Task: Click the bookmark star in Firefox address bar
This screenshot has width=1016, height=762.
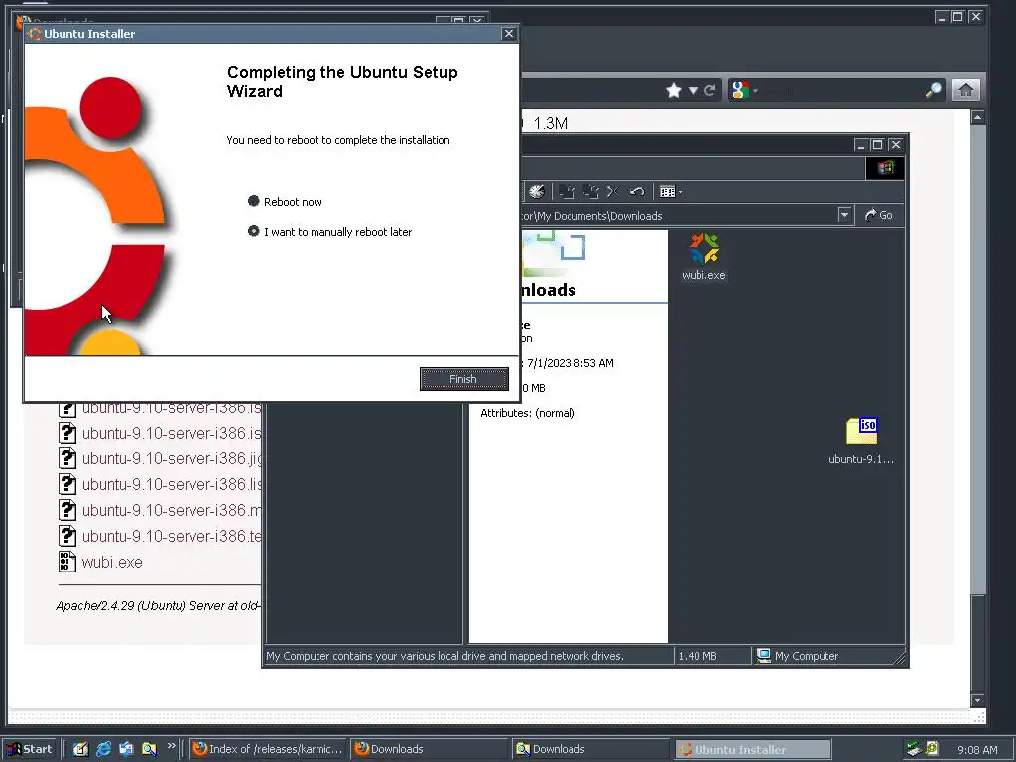Action: click(x=674, y=90)
